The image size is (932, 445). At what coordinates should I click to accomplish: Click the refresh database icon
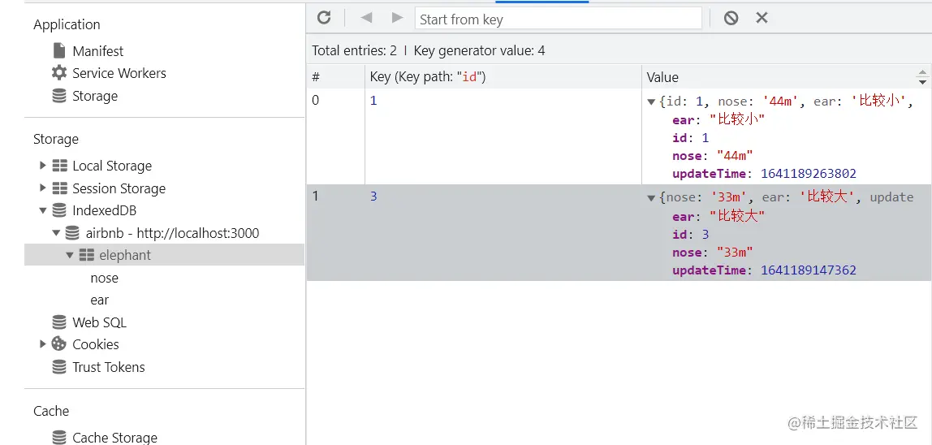(324, 18)
